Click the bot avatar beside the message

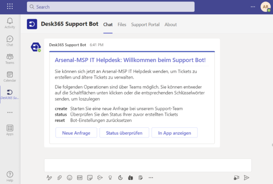pyautogui.click(x=36, y=47)
